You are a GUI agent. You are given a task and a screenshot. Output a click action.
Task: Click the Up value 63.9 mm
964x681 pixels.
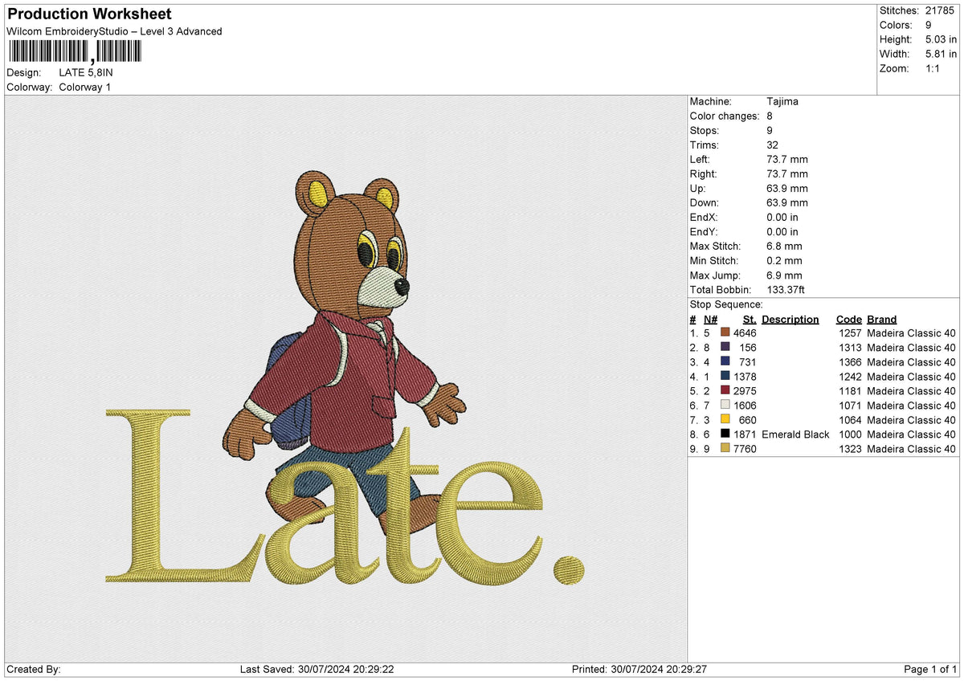coord(787,188)
